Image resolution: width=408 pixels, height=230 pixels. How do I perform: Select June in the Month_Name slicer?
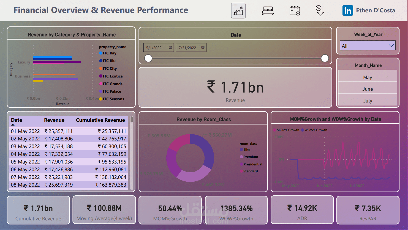click(x=368, y=89)
